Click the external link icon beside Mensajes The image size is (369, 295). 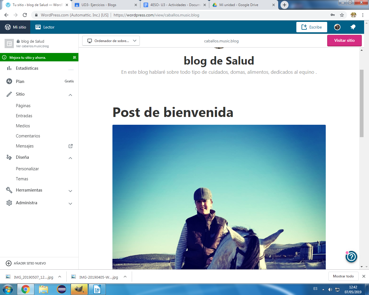[70, 146]
